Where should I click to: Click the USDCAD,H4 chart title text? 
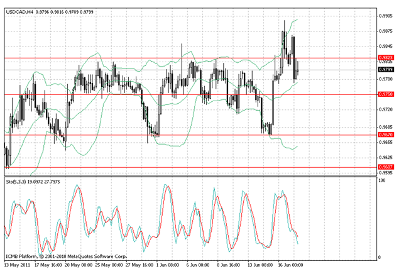click(50, 12)
